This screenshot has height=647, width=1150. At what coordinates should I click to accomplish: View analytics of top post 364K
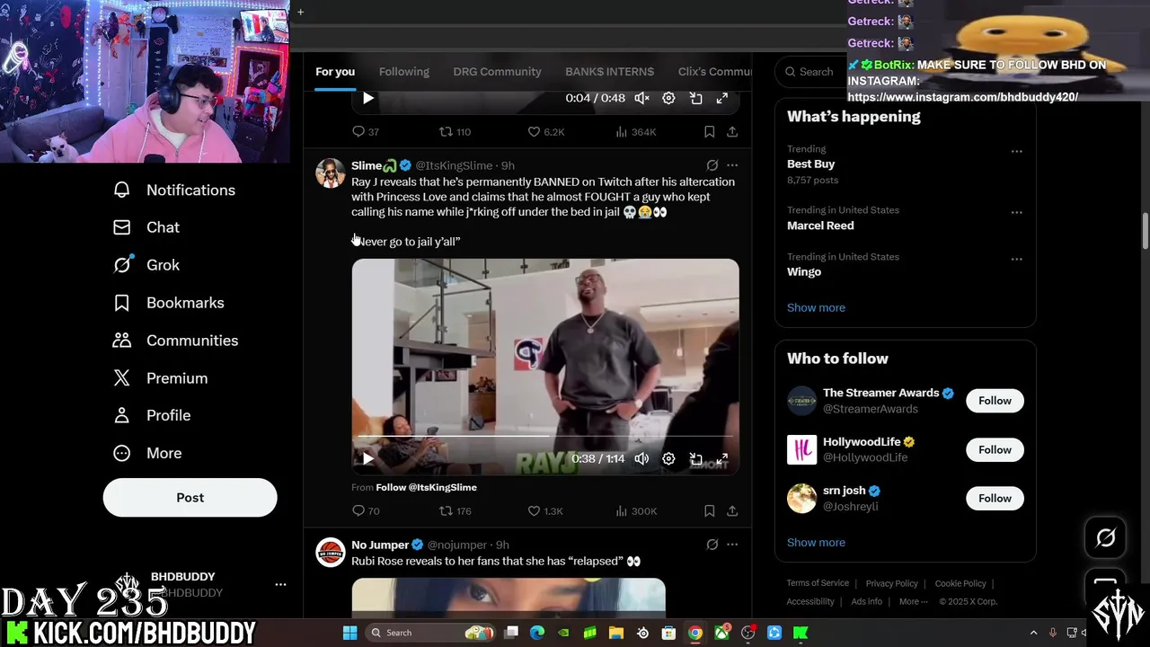636,131
